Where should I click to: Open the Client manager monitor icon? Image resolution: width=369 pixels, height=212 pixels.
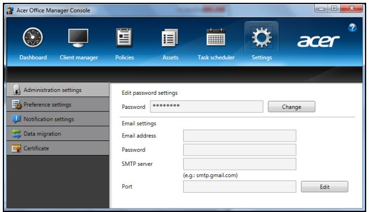(x=79, y=38)
